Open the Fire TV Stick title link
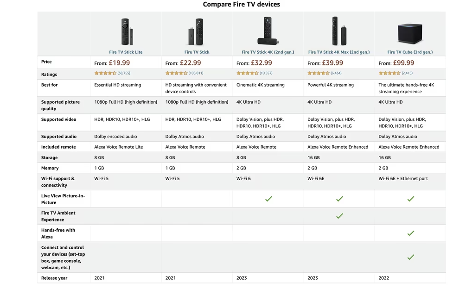Viewport: 453px width, 289px height. click(x=197, y=52)
